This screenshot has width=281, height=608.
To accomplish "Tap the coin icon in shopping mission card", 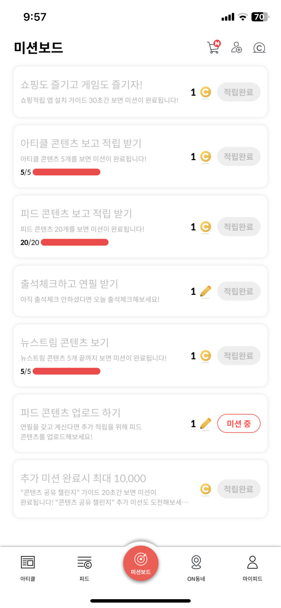I will [206, 92].
